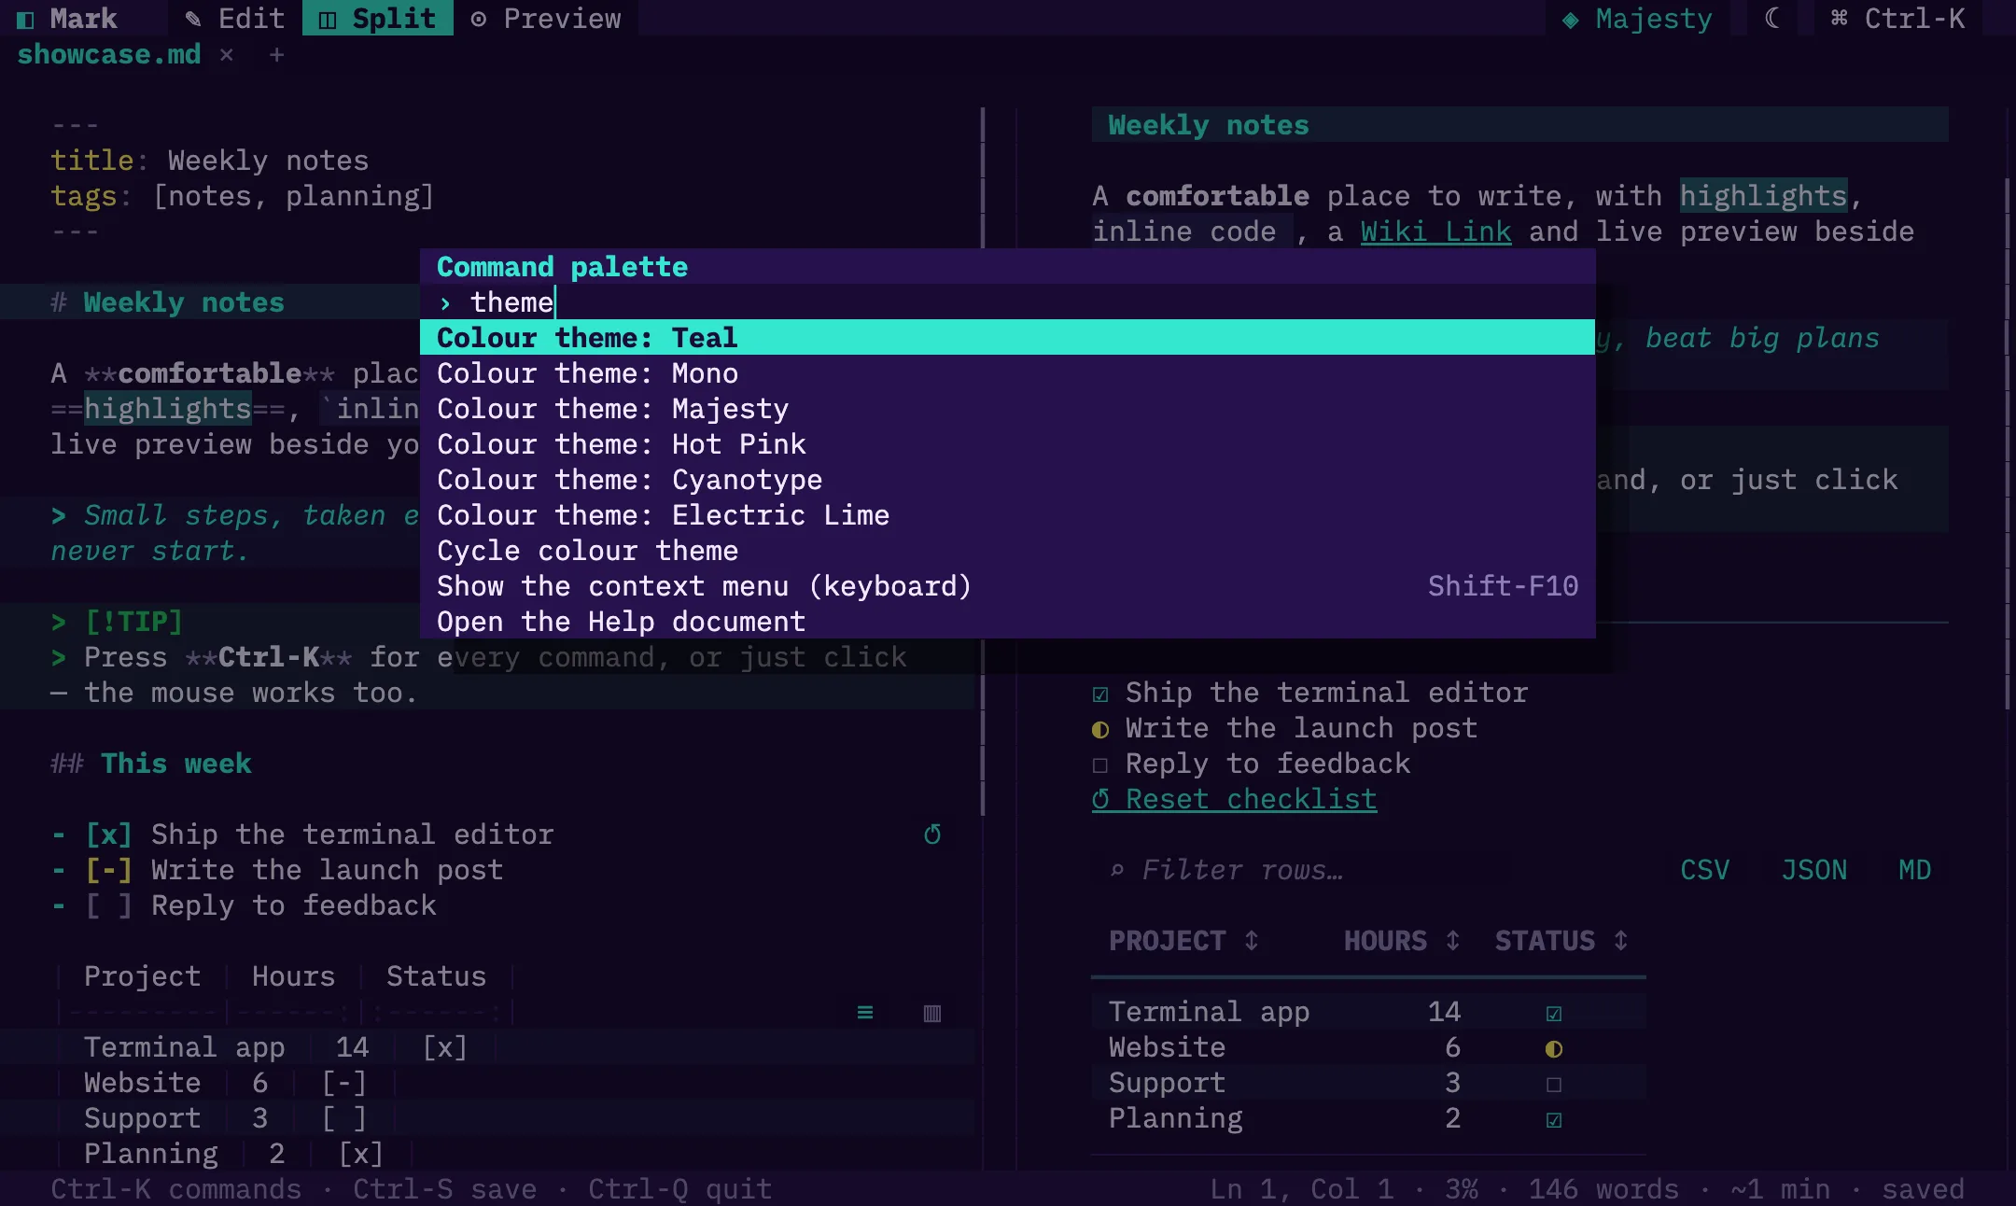Switch to Preview mode

point(546,18)
